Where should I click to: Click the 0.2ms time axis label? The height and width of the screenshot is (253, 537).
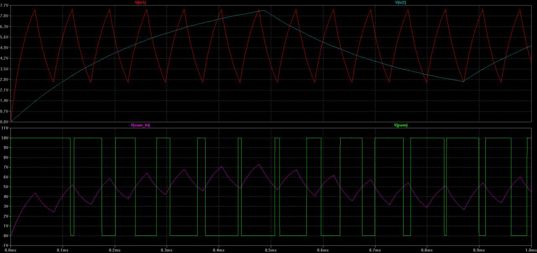point(115,250)
